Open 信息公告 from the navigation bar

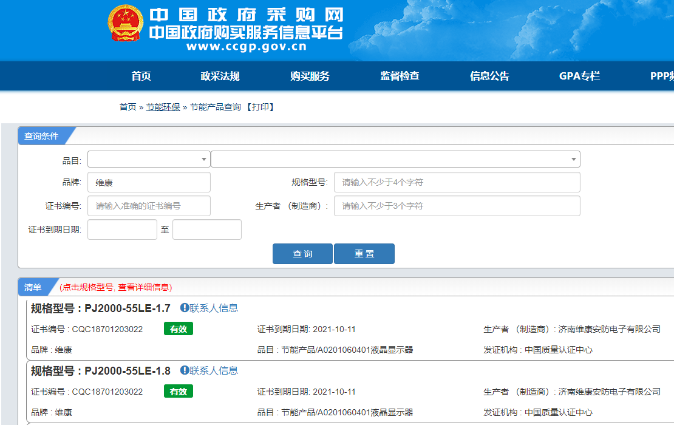coord(489,76)
